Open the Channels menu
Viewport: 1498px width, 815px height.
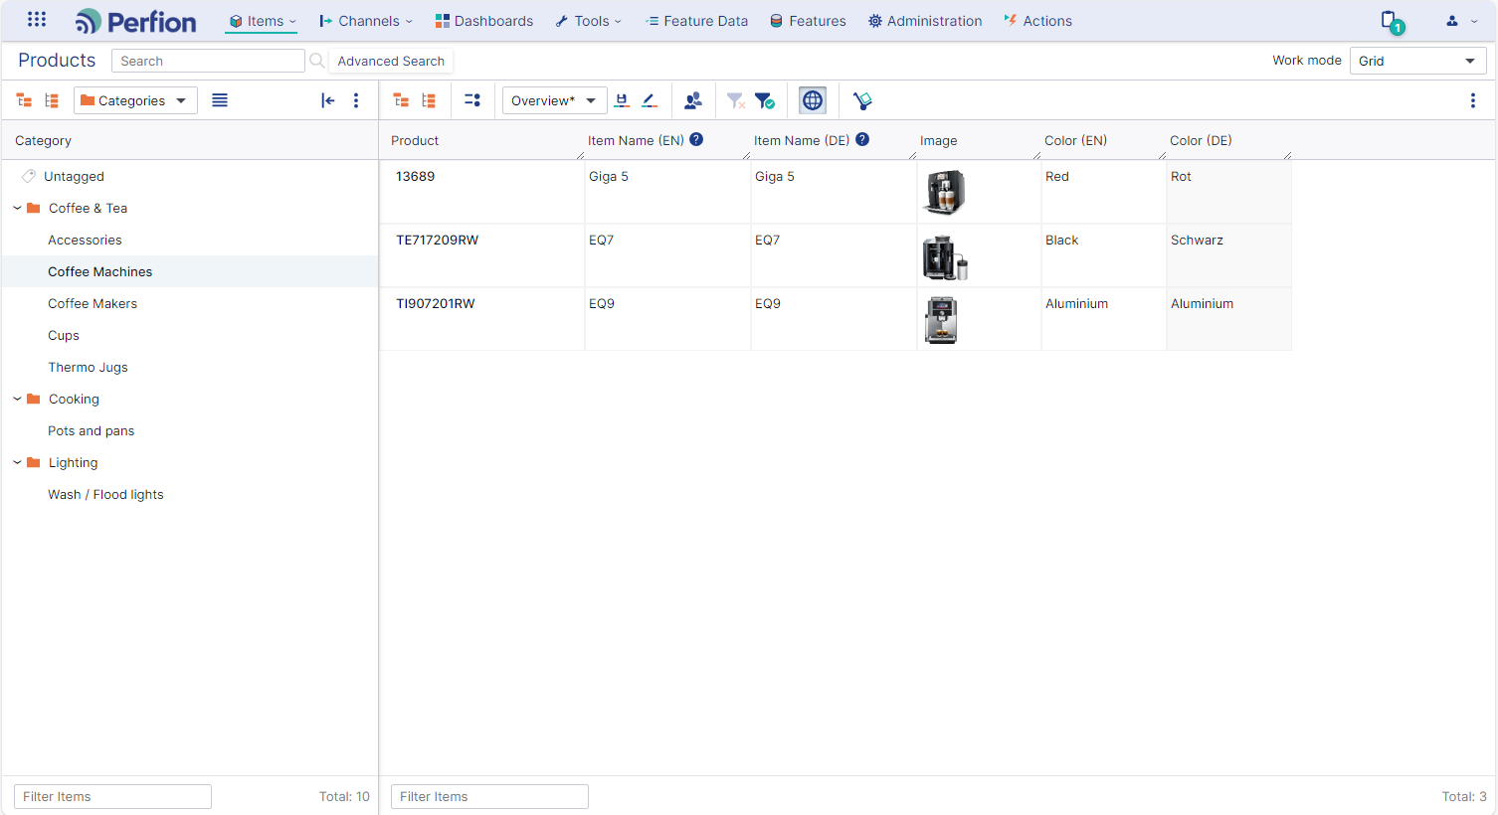pyautogui.click(x=365, y=21)
